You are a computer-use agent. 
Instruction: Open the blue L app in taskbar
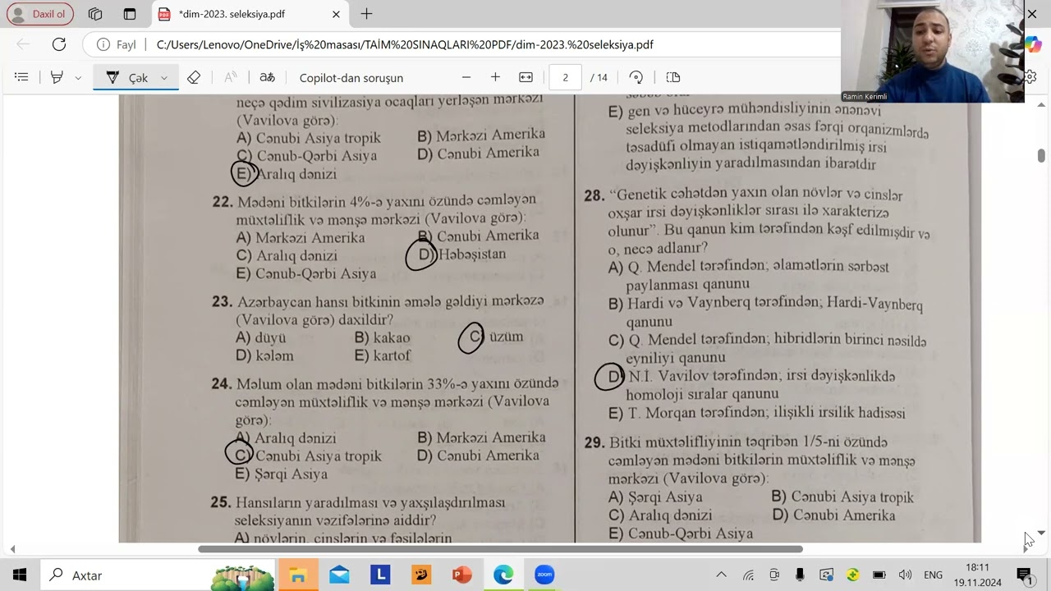(380, 575)
